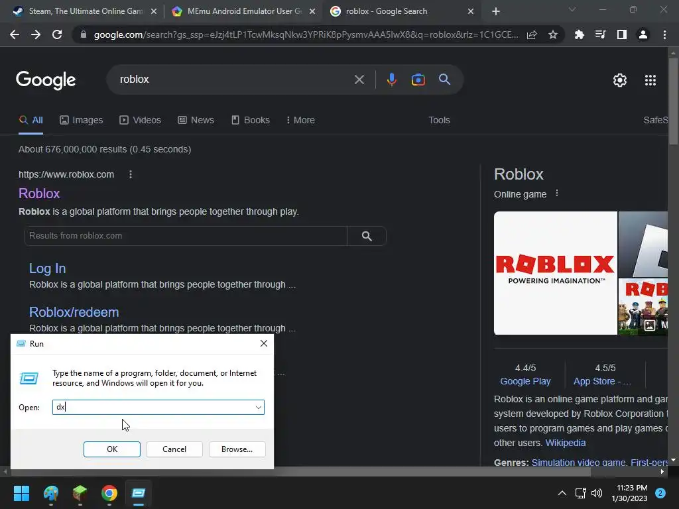Open the notification center badge
Image resolution: width=679 pixels, height=509 pixels.
pos(660,493)
